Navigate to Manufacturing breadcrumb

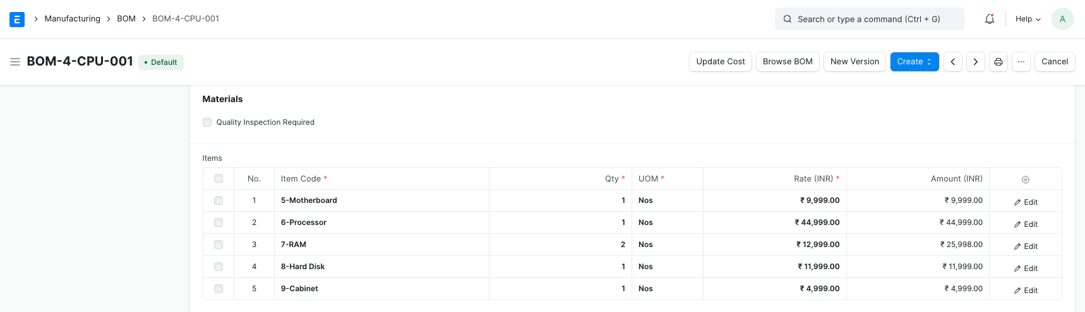pos(72,19)
